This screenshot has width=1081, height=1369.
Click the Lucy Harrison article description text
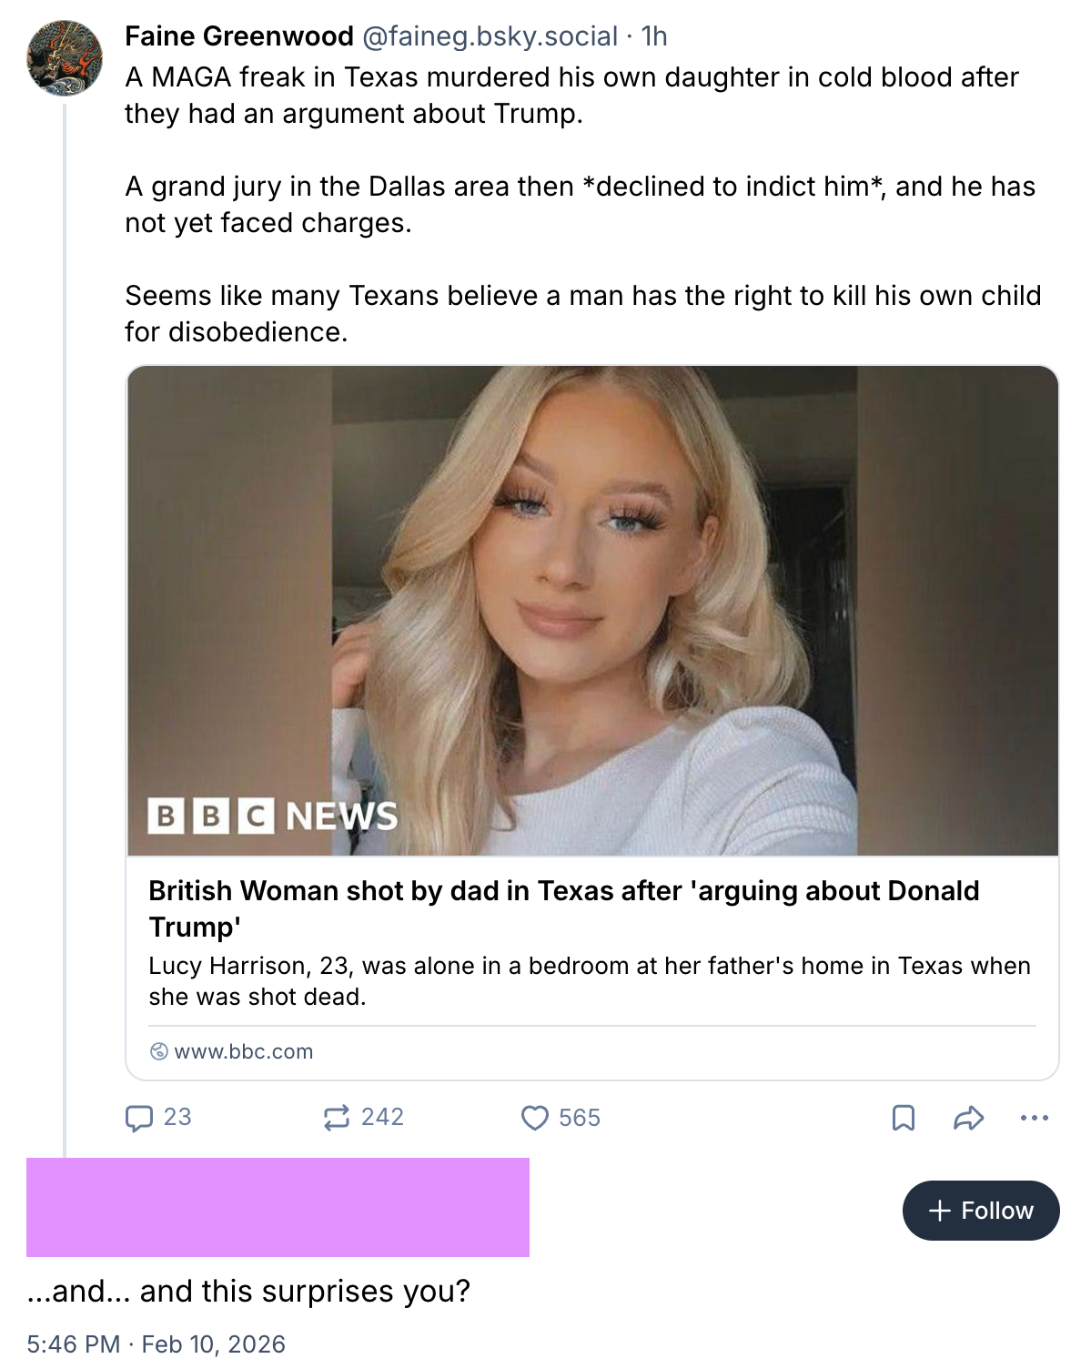(x=589, y=980)
